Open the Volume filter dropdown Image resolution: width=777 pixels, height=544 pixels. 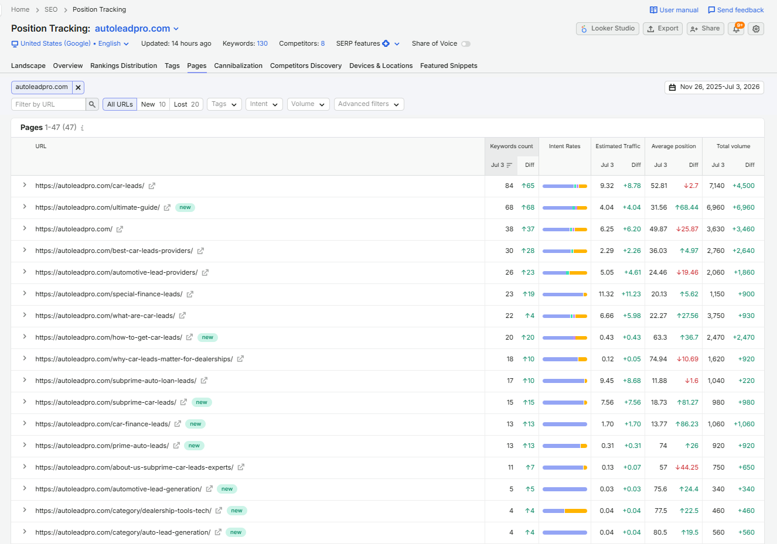tap(308, 104)
